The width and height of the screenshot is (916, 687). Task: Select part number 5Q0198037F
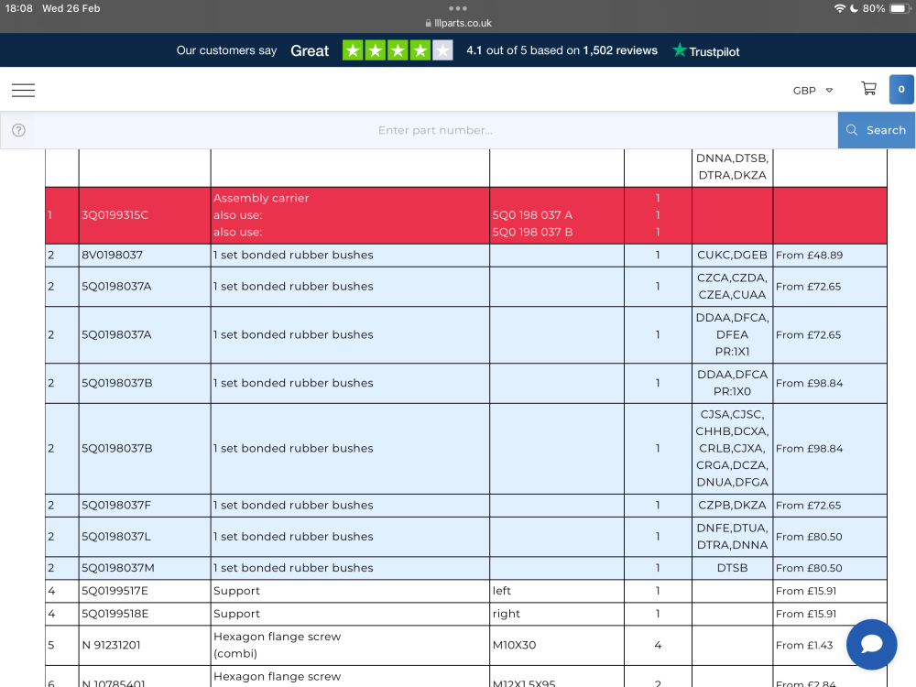(116, 506)
